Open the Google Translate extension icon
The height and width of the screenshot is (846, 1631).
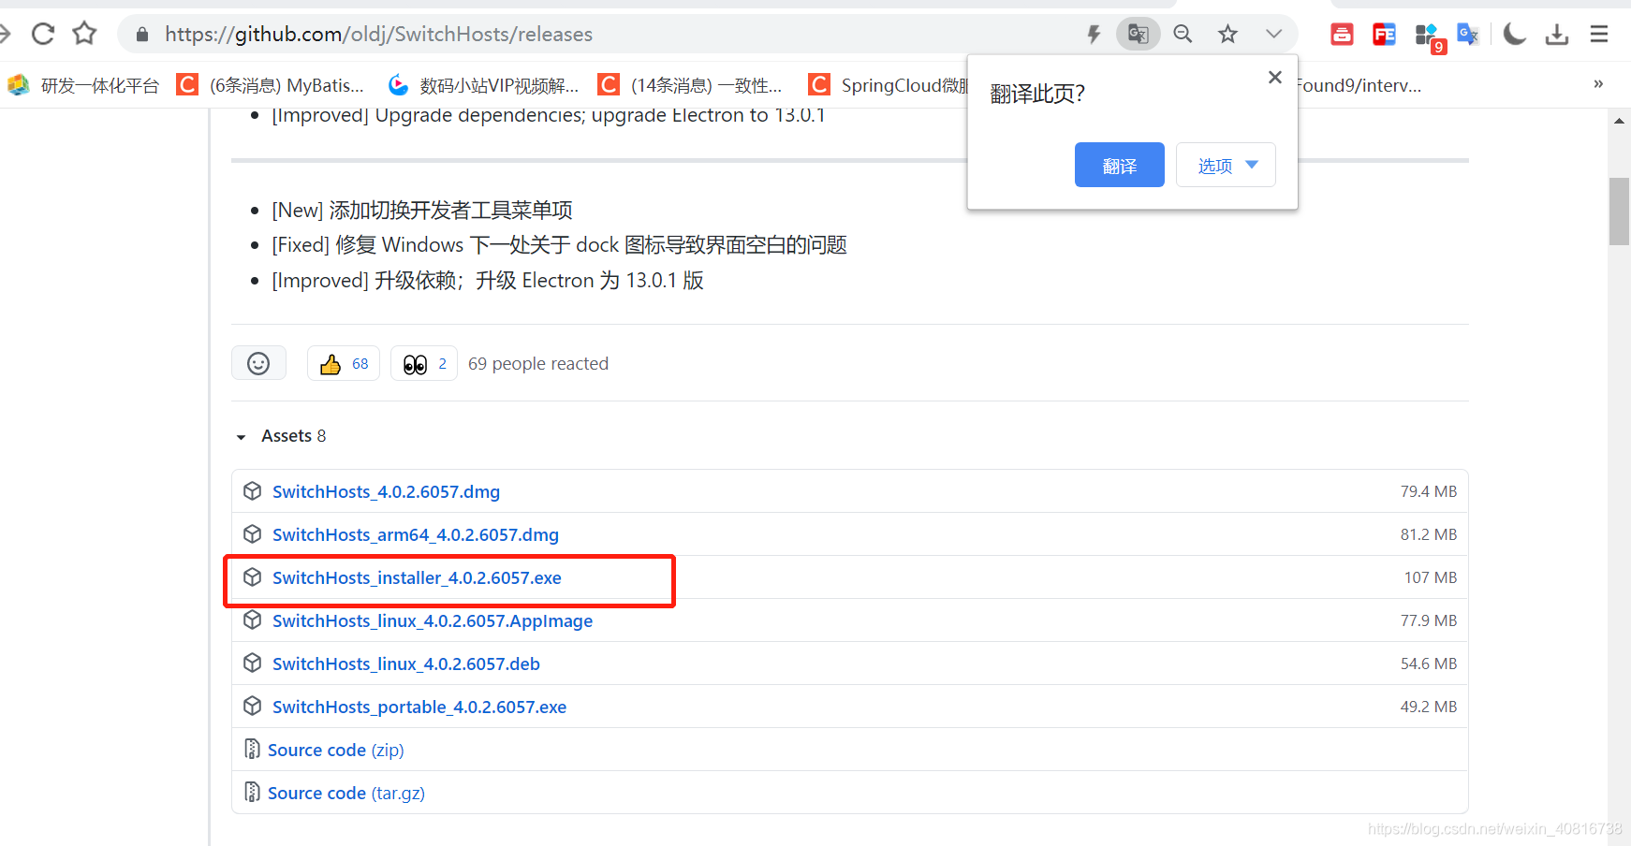(x=1467, y=35)
